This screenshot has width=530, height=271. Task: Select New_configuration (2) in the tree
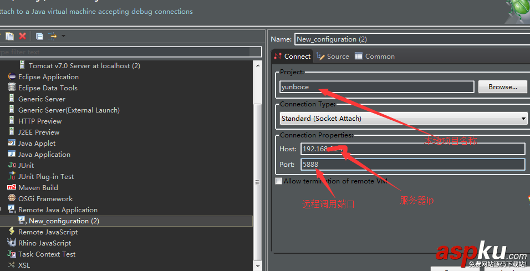tap(64, 221)
